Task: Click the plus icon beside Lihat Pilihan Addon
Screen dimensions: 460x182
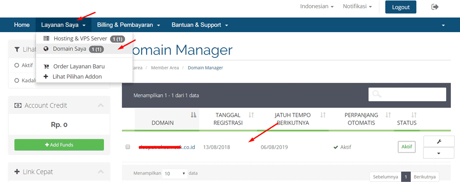Action: (46, 77)
